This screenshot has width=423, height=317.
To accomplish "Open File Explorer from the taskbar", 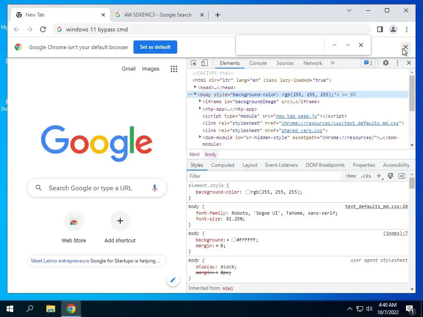I will [x=50, y=309].
